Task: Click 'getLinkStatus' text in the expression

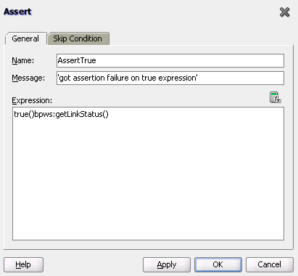Action: pos(79,114)
